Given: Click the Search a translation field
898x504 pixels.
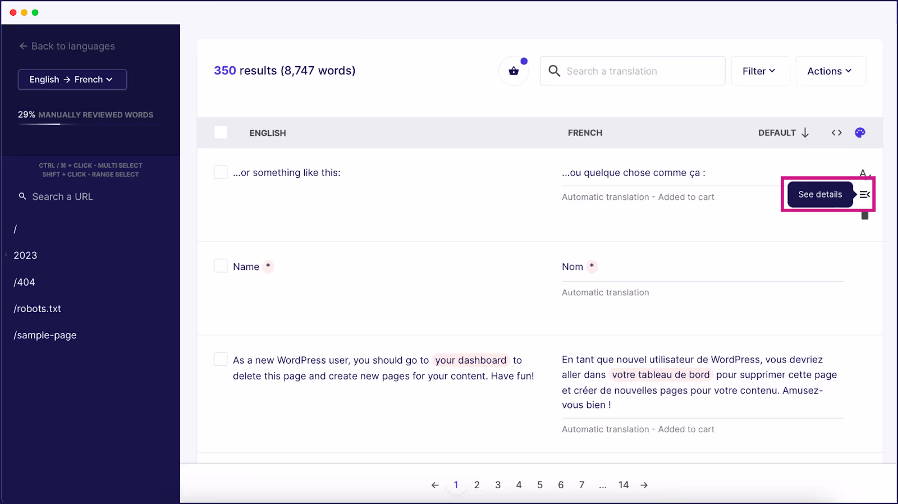Looking at the screenshot, I should coord(633,71).
